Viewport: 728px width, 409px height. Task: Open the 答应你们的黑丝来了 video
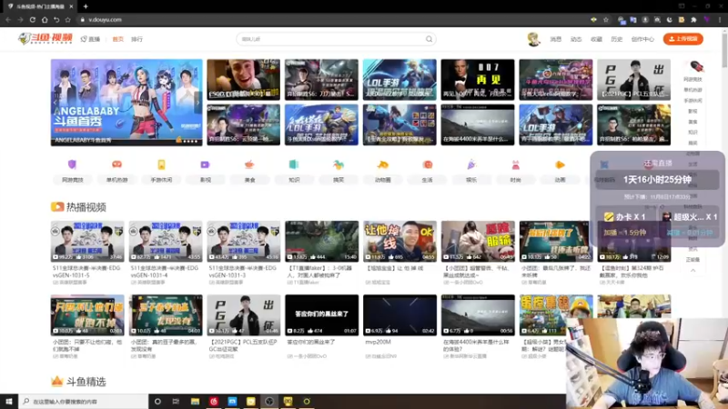(322, 314)
